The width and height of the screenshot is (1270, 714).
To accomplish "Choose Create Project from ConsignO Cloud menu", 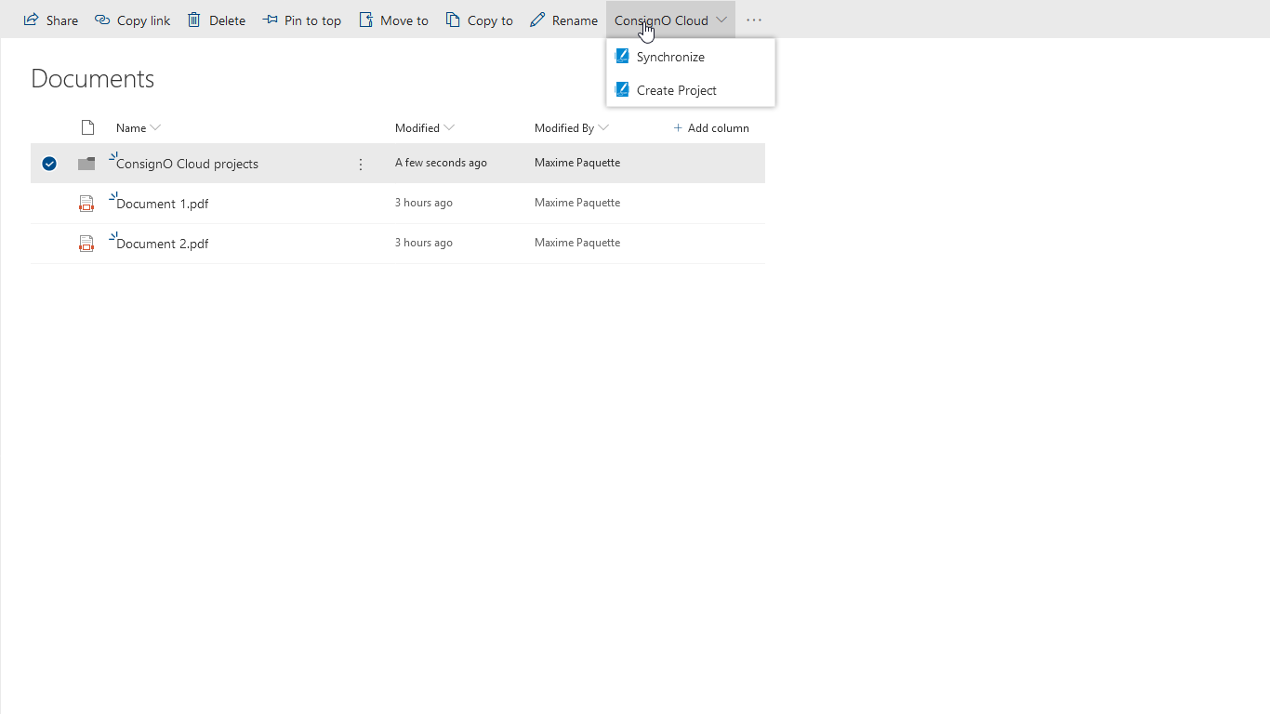I will (691, 90).
